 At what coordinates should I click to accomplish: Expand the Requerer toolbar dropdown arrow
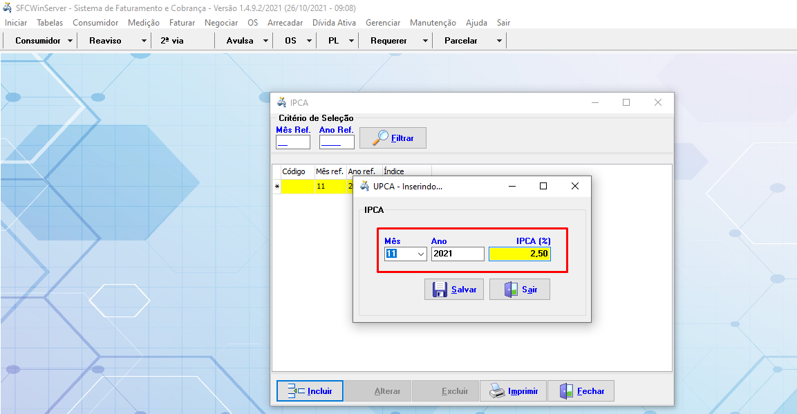pos(425,41)
